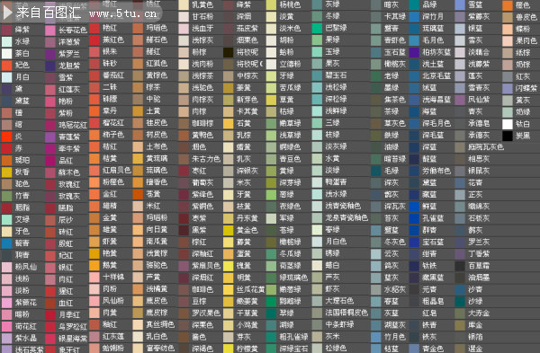This screenshot has width=540, height=353.
Task: Click the 深松绿 text
Action: click(x=336, y=100)
